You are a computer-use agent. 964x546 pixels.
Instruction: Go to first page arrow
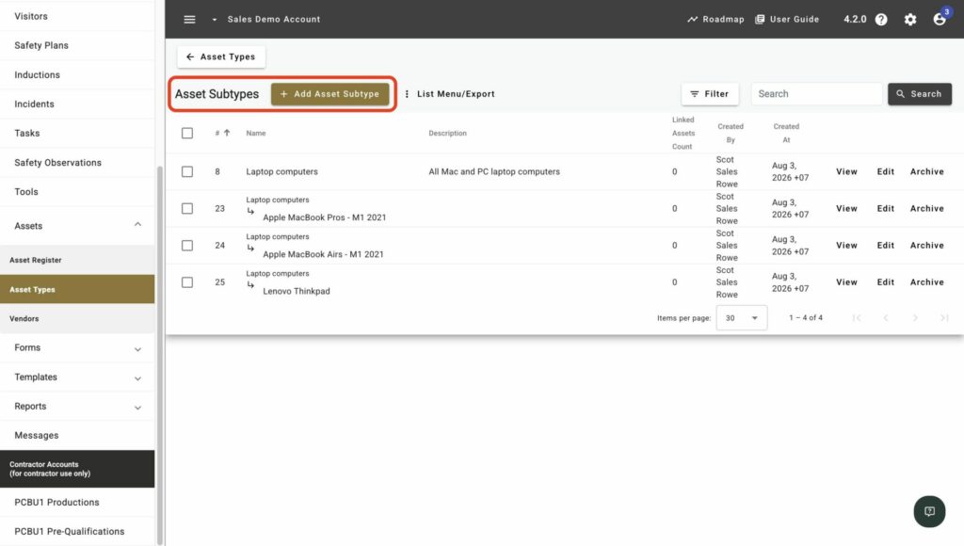(857, 318)
